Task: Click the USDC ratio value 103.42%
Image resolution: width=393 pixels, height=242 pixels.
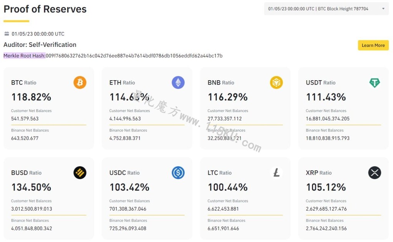Action: coord(129,187)
